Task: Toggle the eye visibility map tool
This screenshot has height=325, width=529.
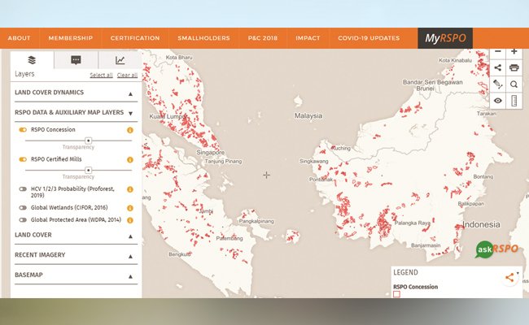Action: coord(497,101)
